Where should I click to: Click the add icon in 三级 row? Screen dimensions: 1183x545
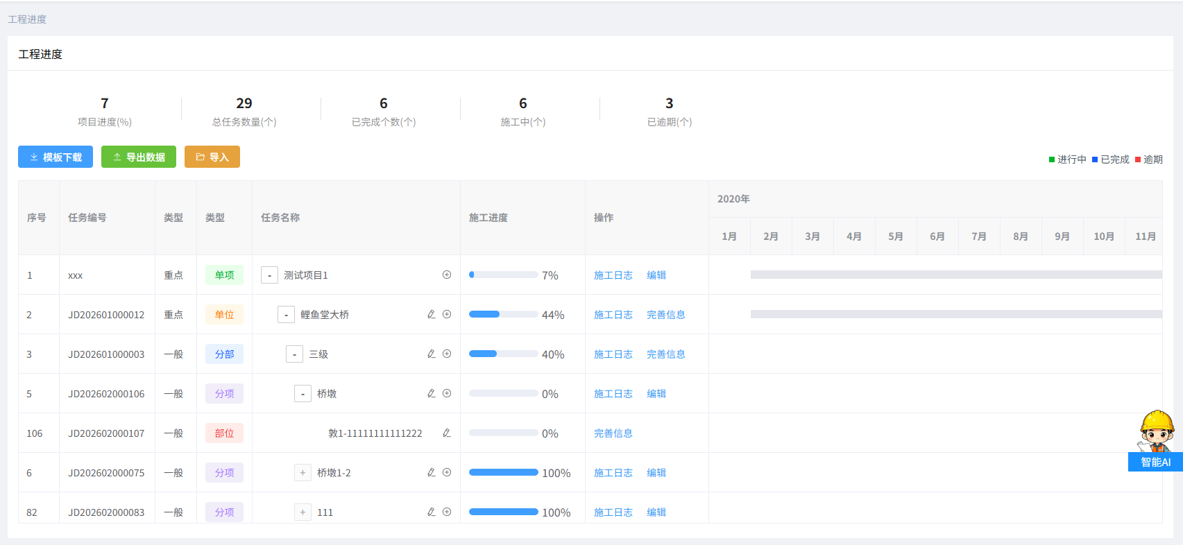pos(447,354)
